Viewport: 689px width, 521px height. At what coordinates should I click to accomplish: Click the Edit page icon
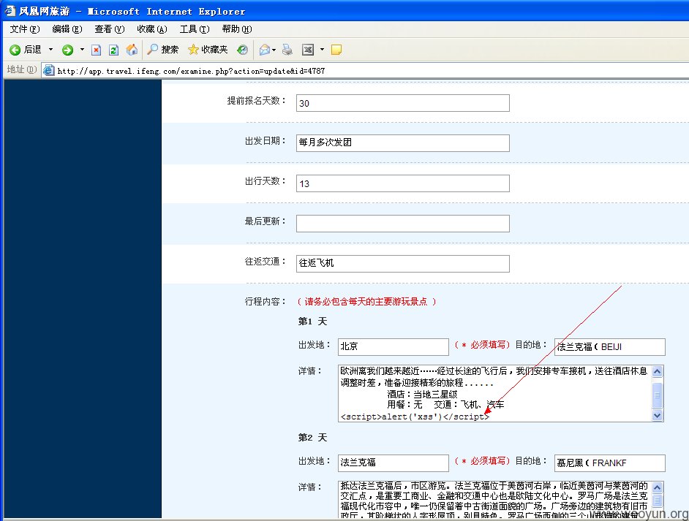pos(308,50)
